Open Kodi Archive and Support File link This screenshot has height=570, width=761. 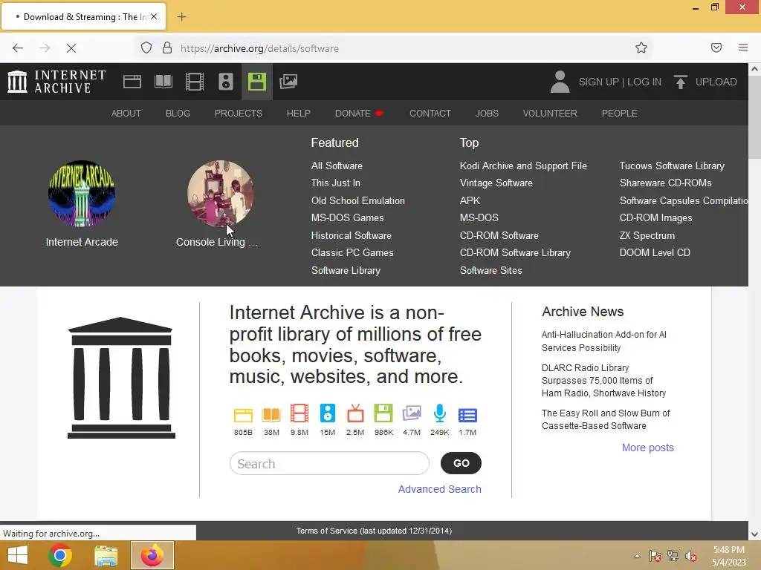(523, 166)
